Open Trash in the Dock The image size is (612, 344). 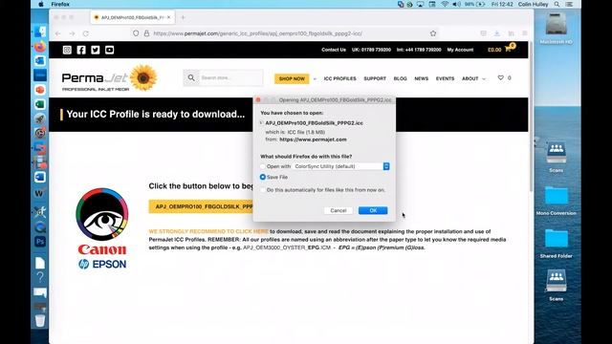tap(40, 321)
